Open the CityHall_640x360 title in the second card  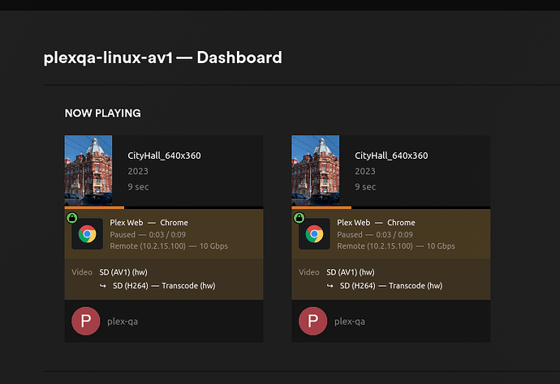pyautogui.click(x=391, y=156)
